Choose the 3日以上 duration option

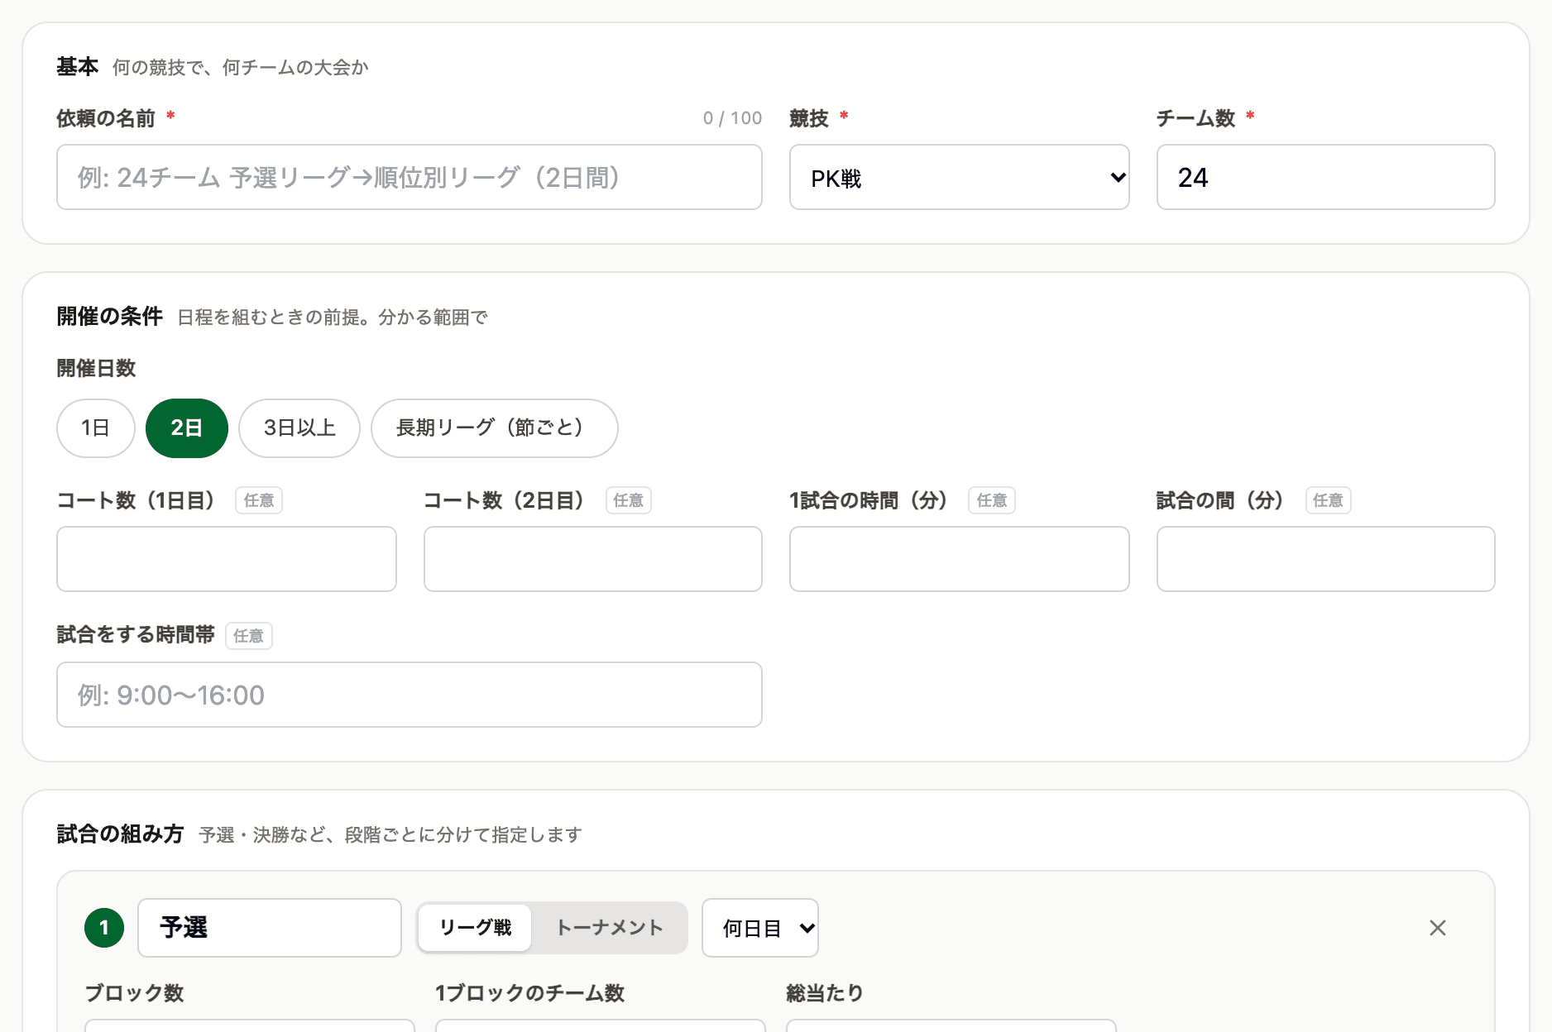pyautogui.click(x=299, y=428)
